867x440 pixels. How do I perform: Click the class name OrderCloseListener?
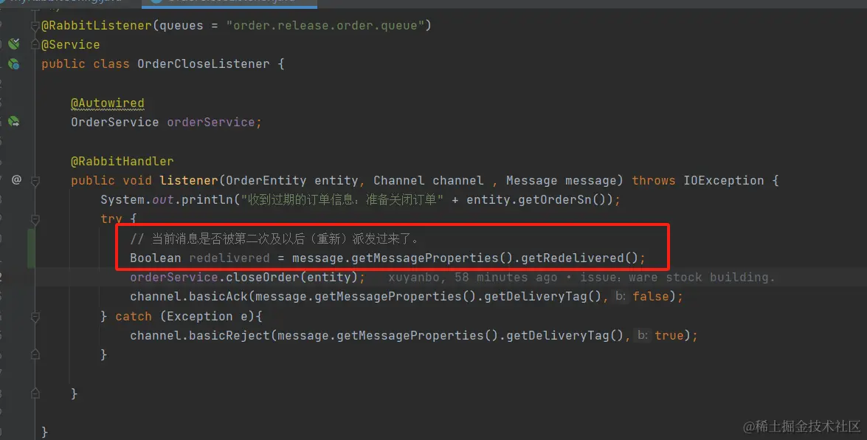[204, 63]
